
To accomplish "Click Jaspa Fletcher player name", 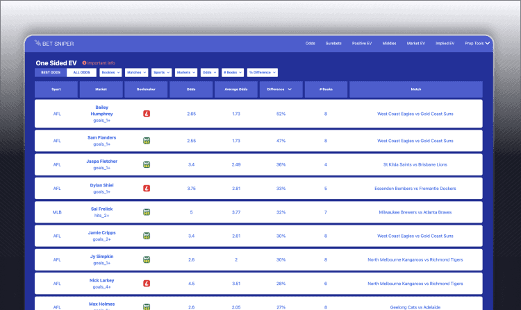I will click(x=101, y=162).
